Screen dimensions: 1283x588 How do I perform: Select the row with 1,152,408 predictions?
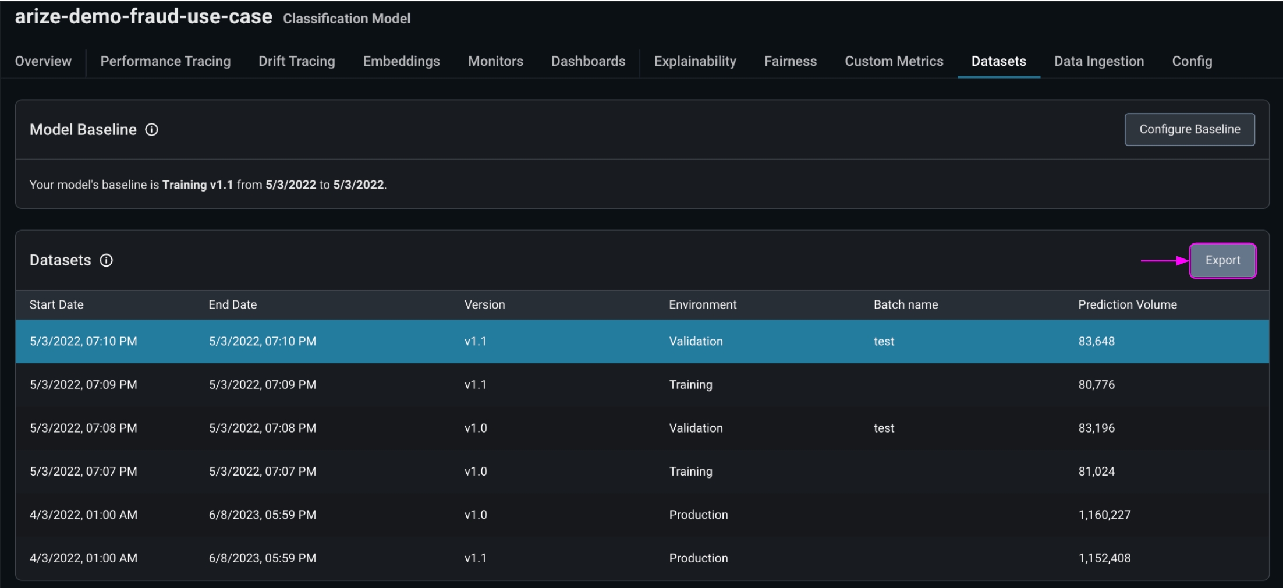640,558
